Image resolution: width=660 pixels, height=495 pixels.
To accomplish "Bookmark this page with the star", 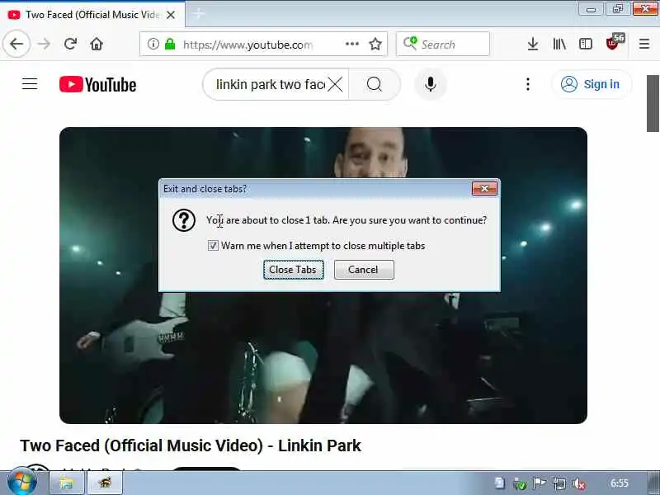I will coord(375,44).
